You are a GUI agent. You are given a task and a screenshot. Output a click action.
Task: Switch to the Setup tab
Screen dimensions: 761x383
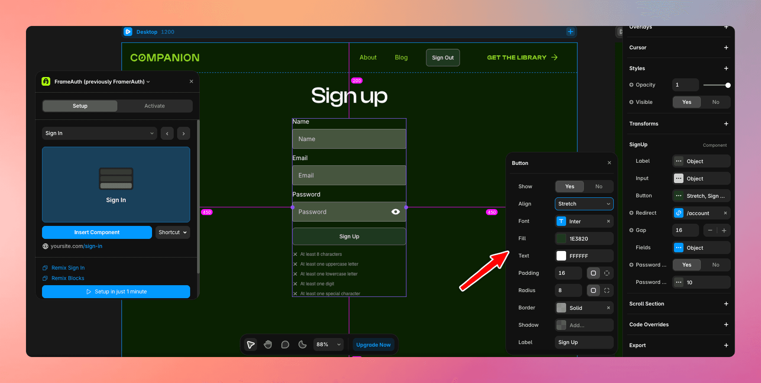pos(80,106)
